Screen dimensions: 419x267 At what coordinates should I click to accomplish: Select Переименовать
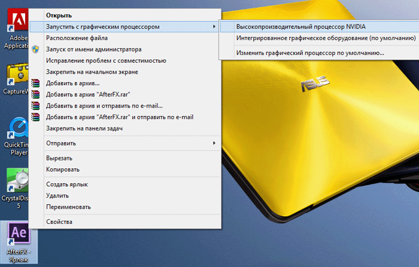click(125, 207)
